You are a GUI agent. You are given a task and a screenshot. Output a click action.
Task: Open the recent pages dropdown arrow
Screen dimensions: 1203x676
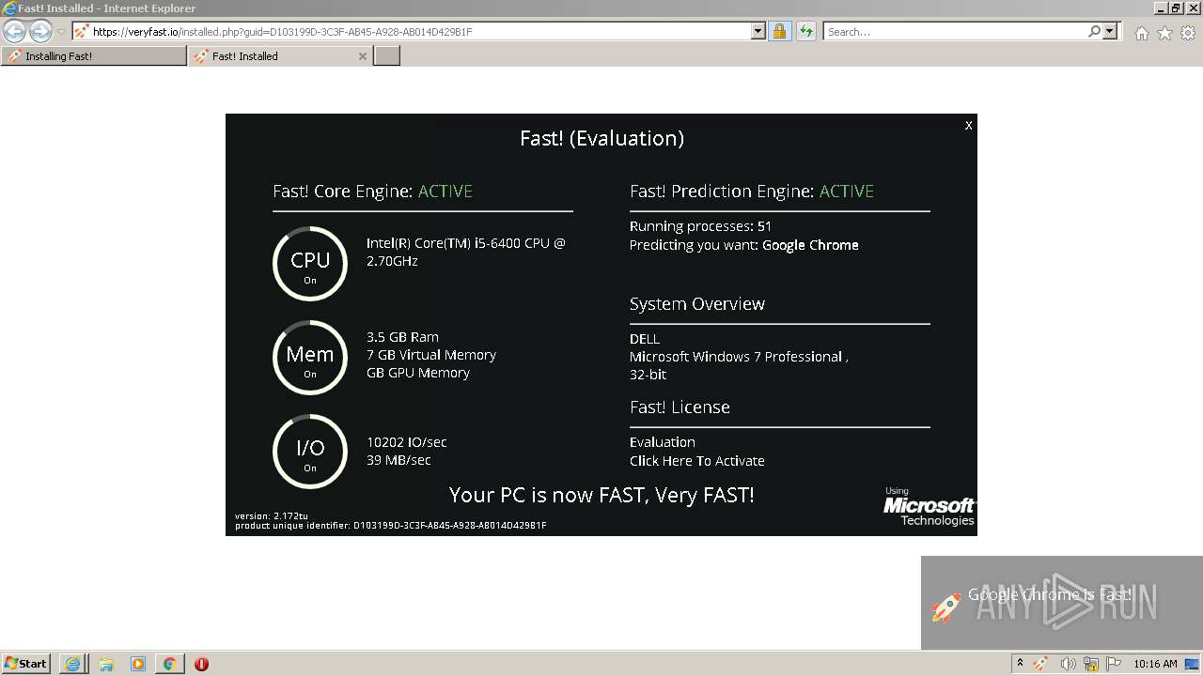61,32
